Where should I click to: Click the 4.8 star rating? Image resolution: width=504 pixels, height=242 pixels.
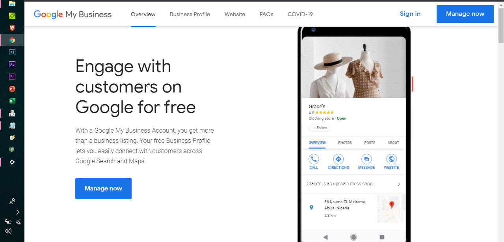pyautogui.click(x=321, y=113)
